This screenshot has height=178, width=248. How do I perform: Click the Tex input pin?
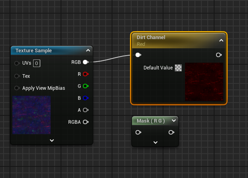17,76
